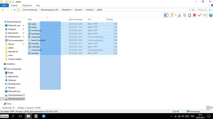213x119 pixels.
Task: Expand the ribbon using the chevron
Action: coord(209,5)
